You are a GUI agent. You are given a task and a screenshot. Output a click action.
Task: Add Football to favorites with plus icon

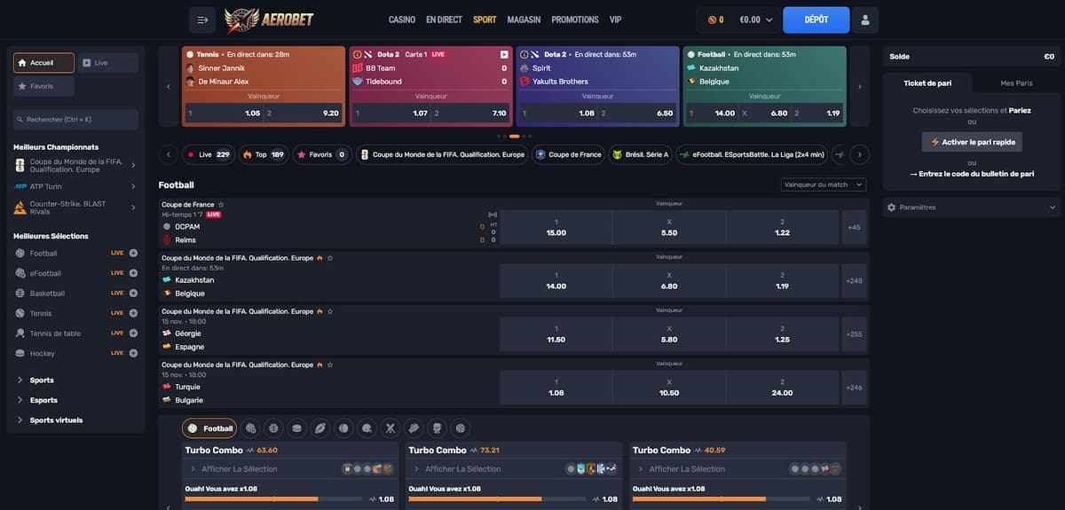(133, 253)
